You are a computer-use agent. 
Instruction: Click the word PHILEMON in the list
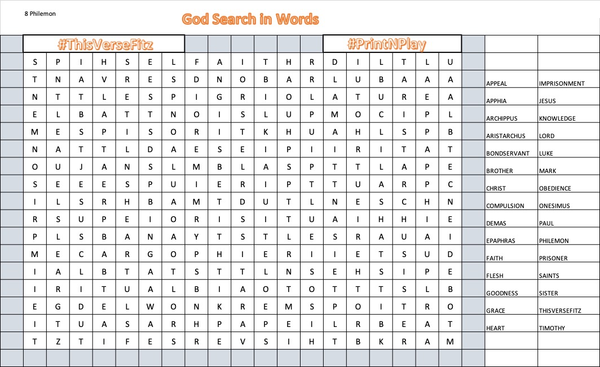554,241
